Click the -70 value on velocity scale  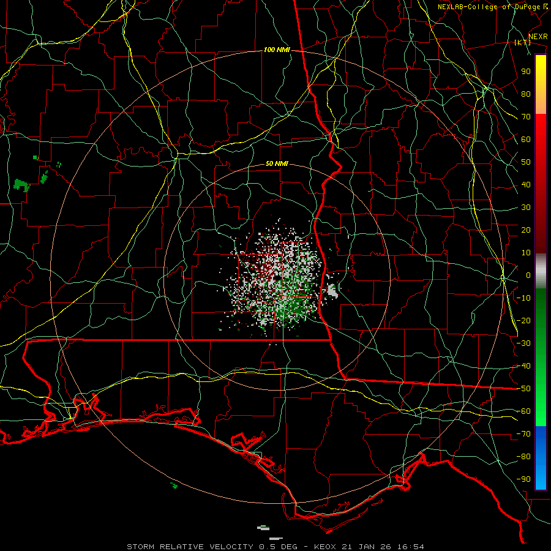click(523, 434)
